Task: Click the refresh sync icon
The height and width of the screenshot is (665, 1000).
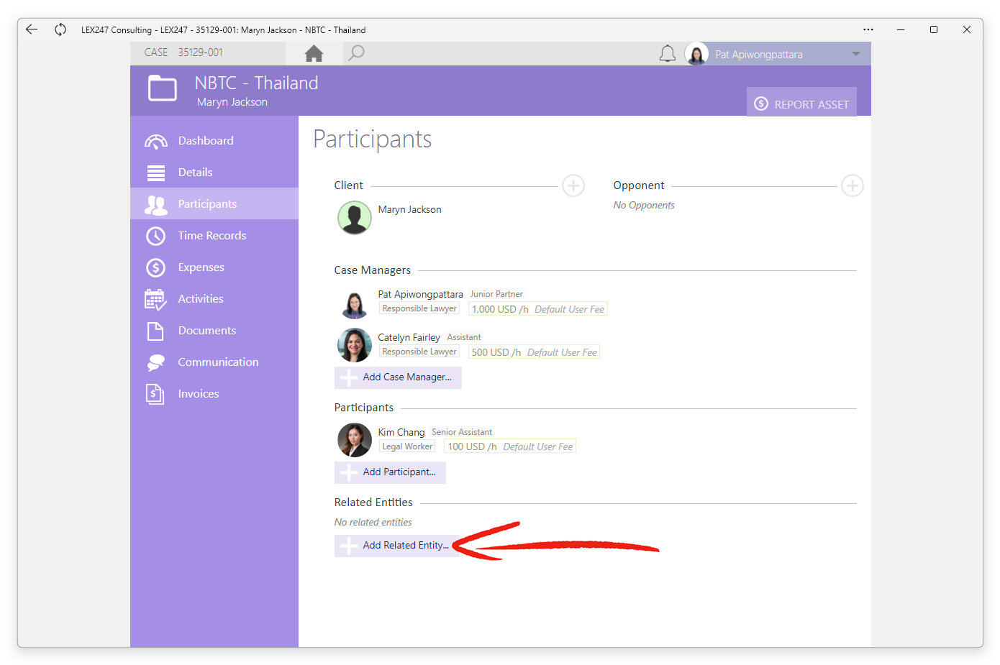Action: click(x=60, y=29)
